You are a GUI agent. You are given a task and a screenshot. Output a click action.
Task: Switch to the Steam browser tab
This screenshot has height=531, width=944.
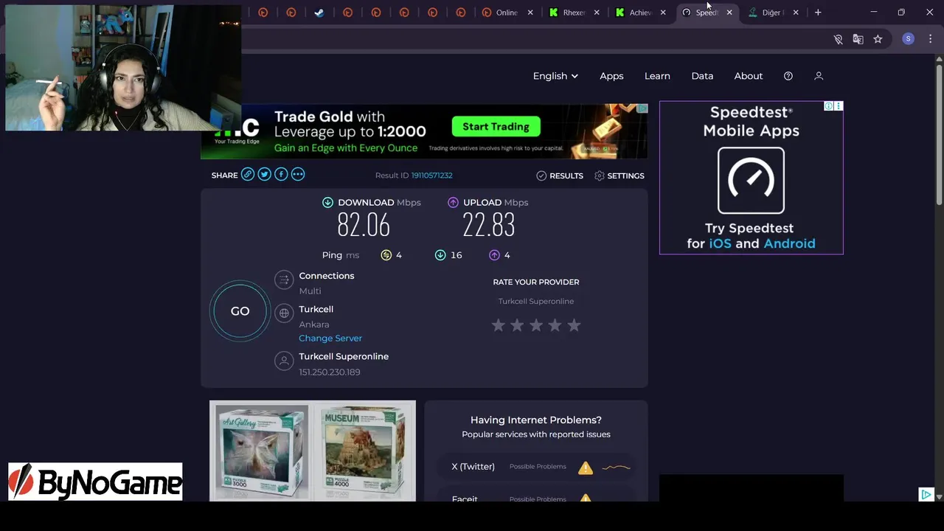pyautogui.click(x=319, y=13)
